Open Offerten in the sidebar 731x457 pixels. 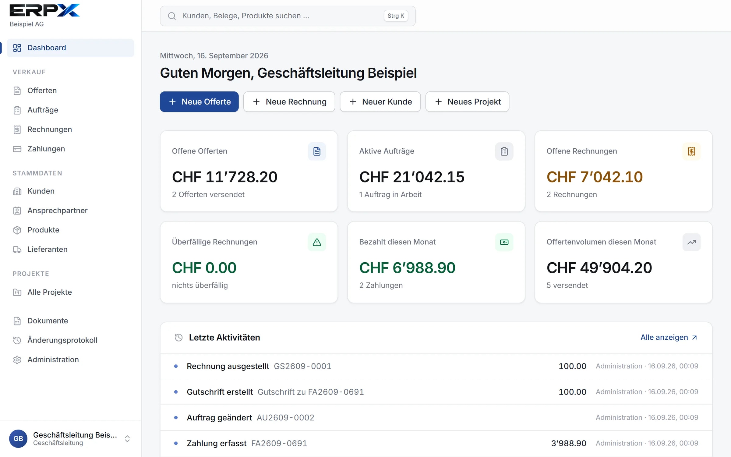70,90
